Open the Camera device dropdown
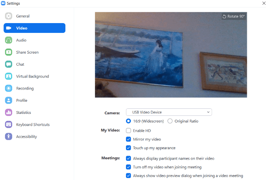266x180 pixels. (x=169, y=112)
